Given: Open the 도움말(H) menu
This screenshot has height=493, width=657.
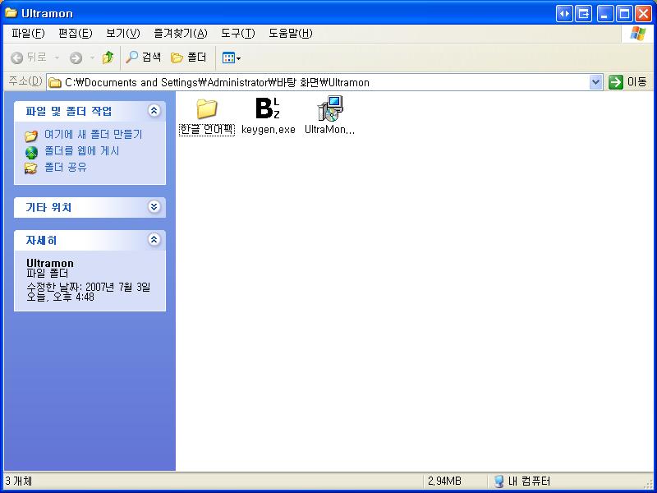Looking at the screenshot, I should [291, 34].
